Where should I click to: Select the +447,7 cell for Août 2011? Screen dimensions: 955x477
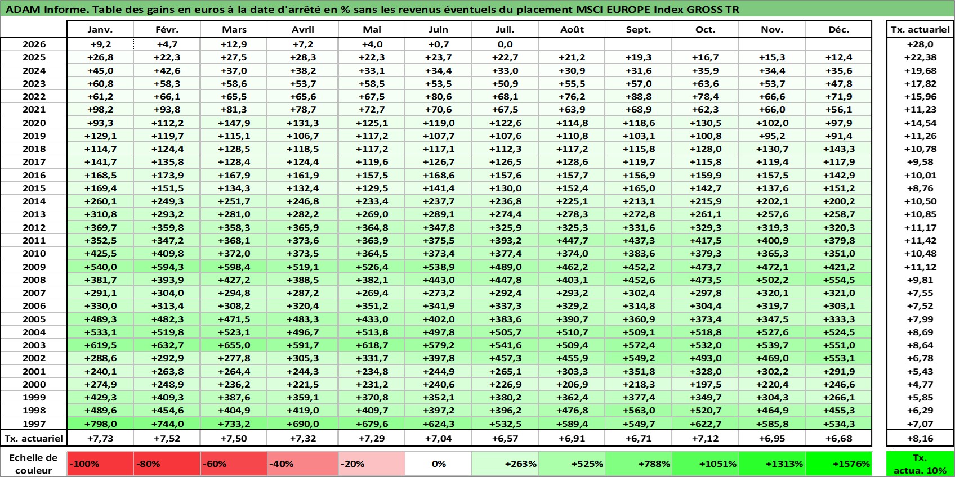click(x=572, y=240)
